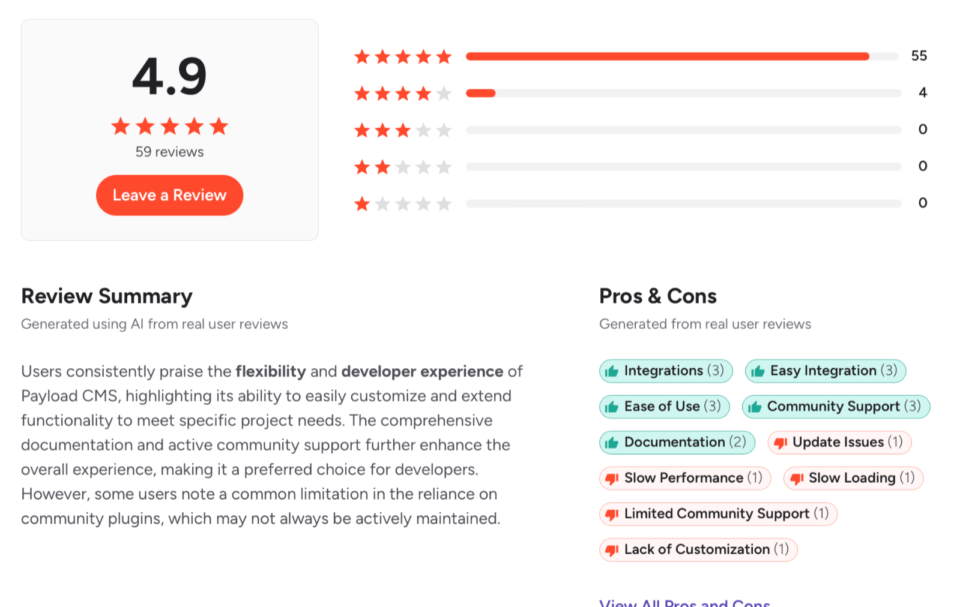Click the Leave a Review button

pos(169,196)
